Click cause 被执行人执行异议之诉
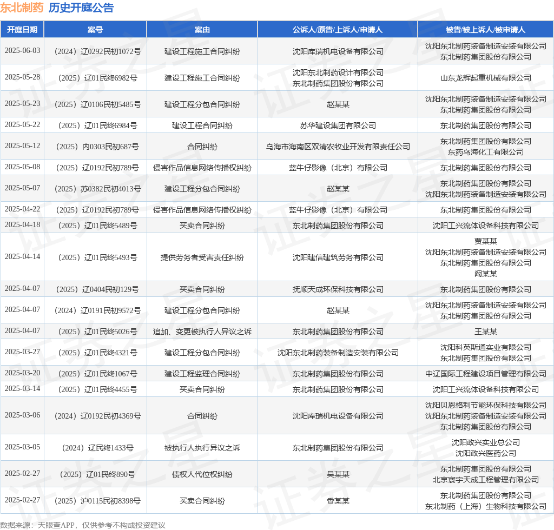Image resolution: width=554 pixels, height=530 pixels. tap(202, 448)
